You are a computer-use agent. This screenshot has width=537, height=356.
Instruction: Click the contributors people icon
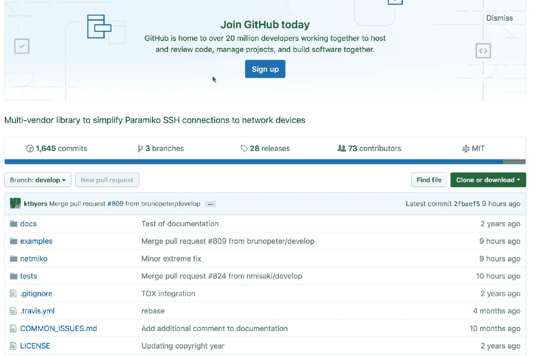(x=342, y=148)
